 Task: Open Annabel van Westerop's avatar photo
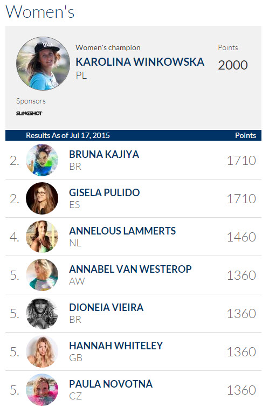42,275
